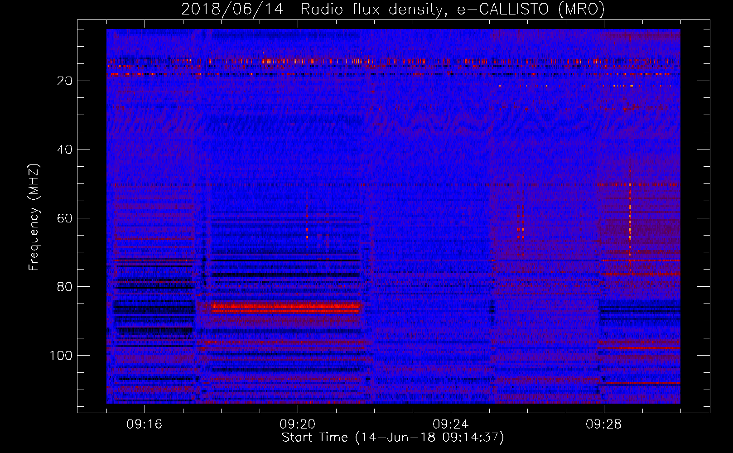The image size is (733, 453).
Task: Click the '80' frequency tick label
Action: pos(65,287)
